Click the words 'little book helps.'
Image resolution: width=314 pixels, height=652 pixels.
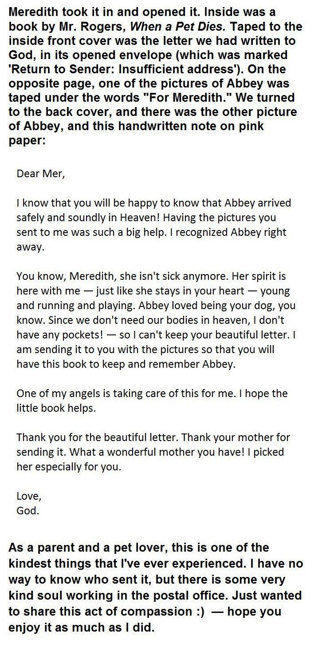(56, 408)
